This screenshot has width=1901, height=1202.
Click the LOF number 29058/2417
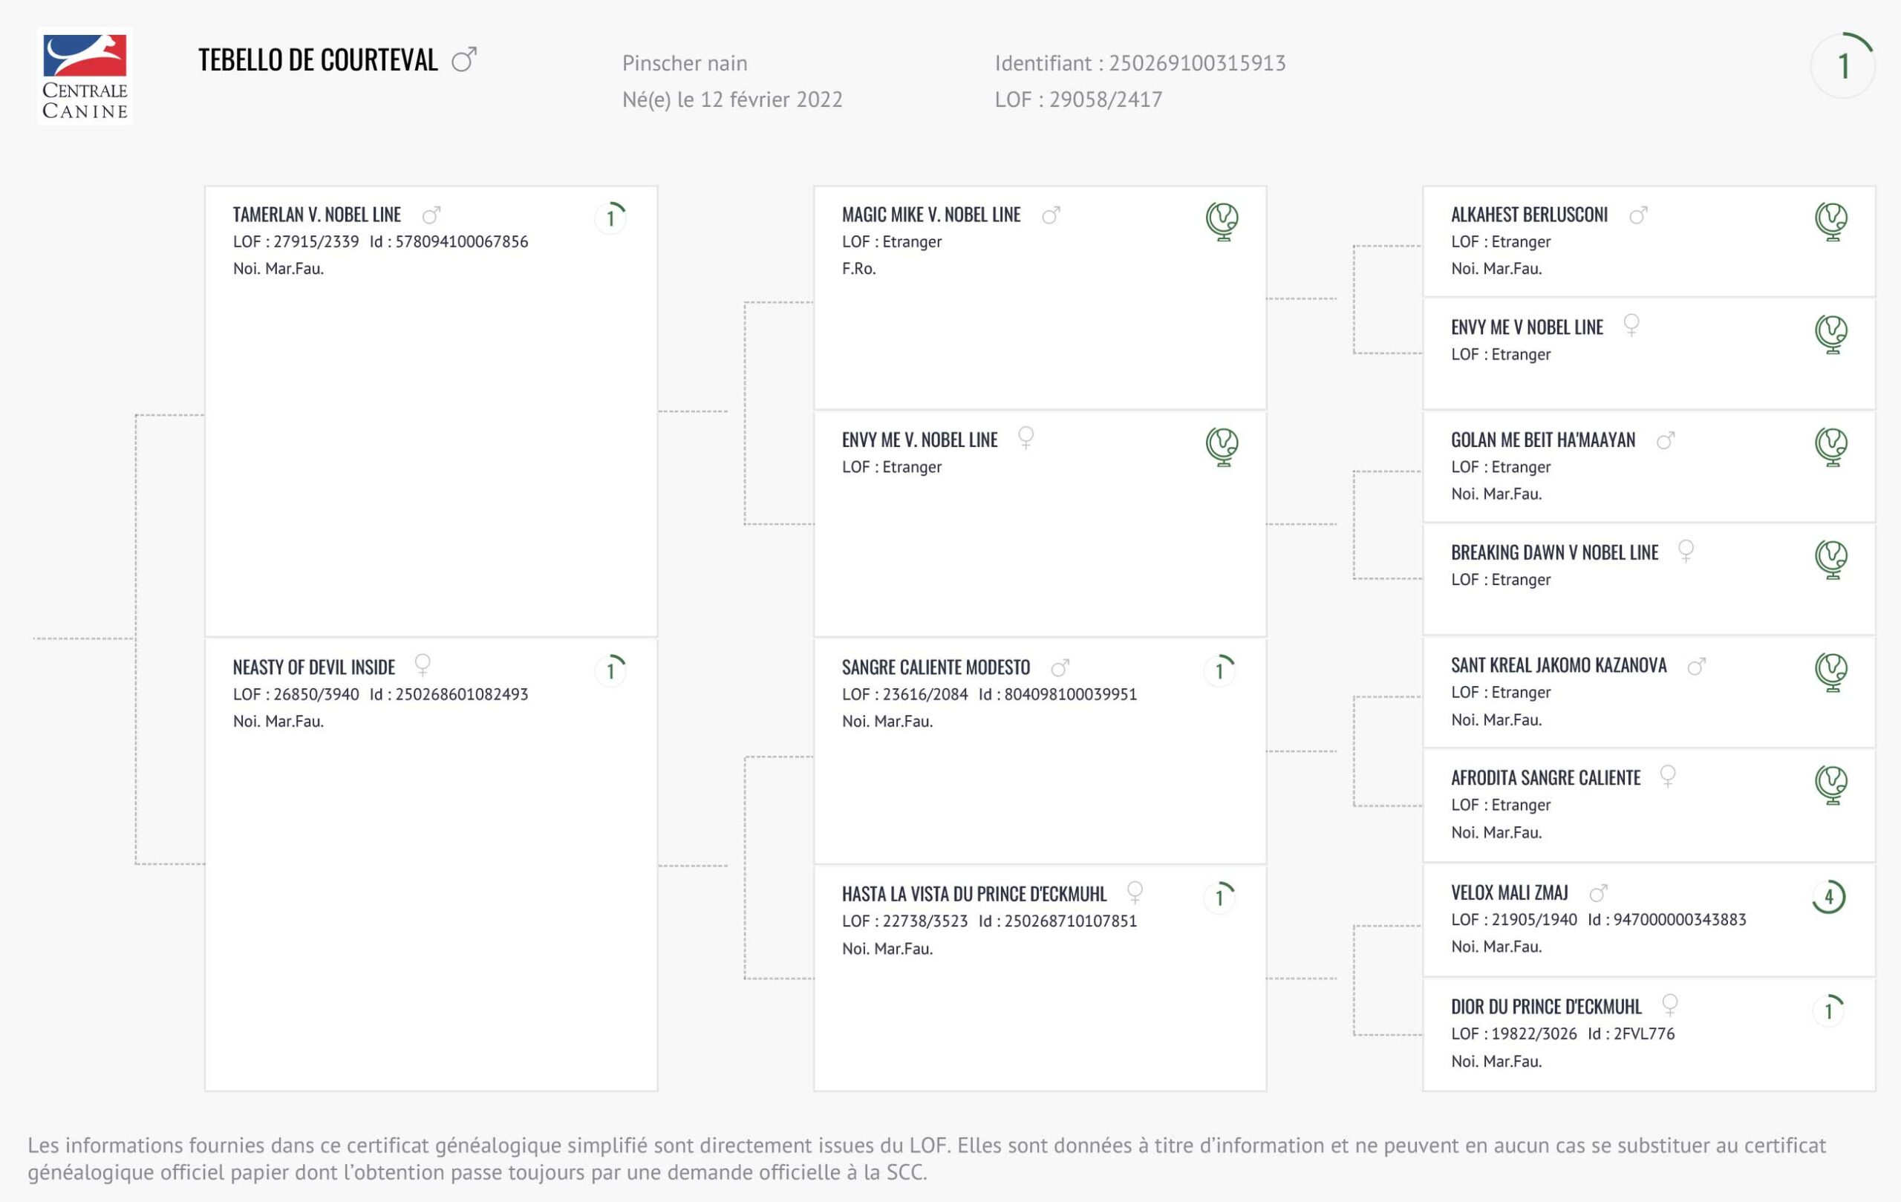pos(1105,99)
